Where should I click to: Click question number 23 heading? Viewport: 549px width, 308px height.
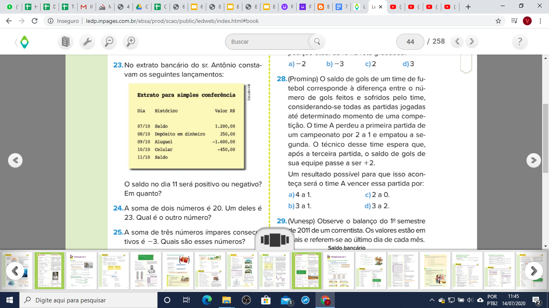pyautogui.click(x=118, y=65)
